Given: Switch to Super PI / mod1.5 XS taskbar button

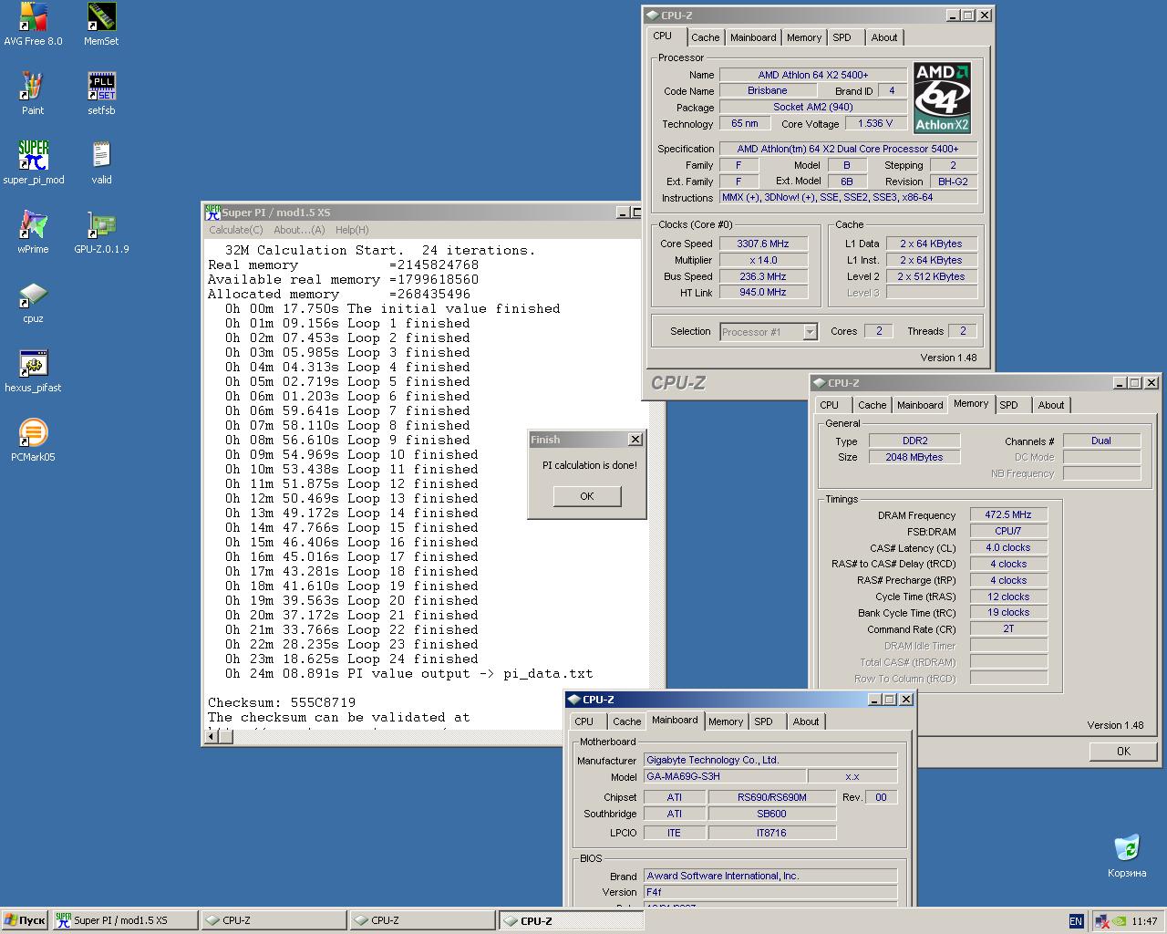Looking at the screenshot, I should click(125, 920).
